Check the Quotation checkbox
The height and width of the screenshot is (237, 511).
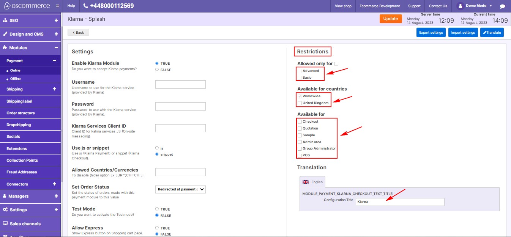300,128
